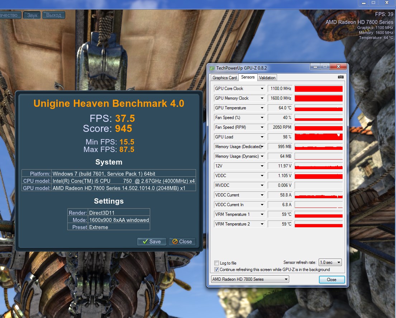Screen dimensions: 396x318
Task: Switch to the Graphics Card tab
Action: pyautogui.click(x=224, y=78)
